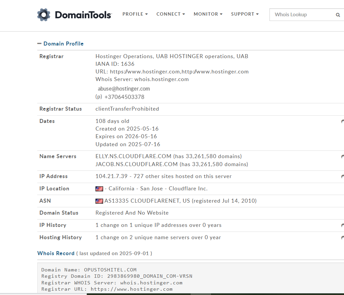Click the Whois Record heading link
Image resolution: width=344 pixels, height=295 pixels.
tap(56, 253)
